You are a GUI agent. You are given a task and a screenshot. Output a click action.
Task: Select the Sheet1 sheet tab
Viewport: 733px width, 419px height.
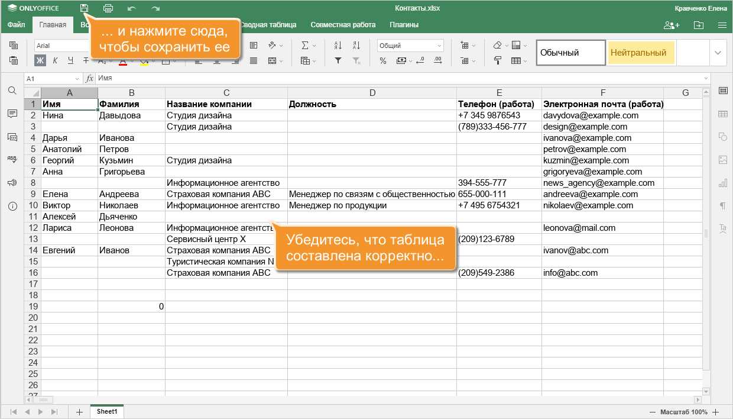click(107, 411)
